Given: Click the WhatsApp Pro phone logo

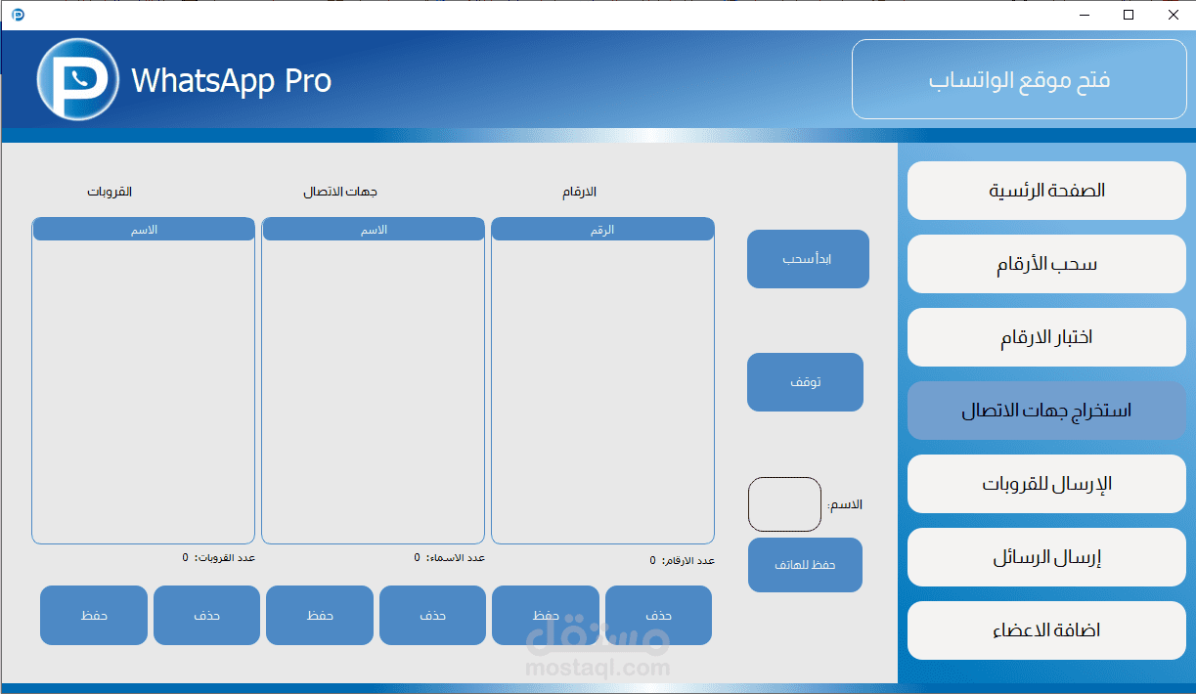Looking at the screenshot, I should click(x=78, y=79).
